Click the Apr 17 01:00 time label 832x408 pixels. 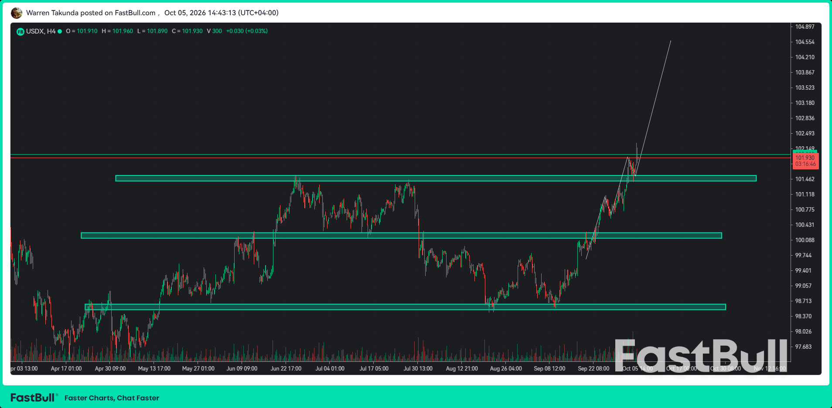pyautogui.click(x=66, y=369)
